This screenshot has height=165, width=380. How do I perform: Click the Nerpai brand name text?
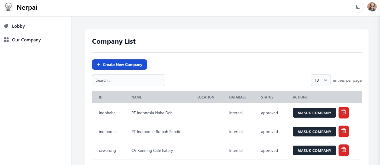pos(27,7)
